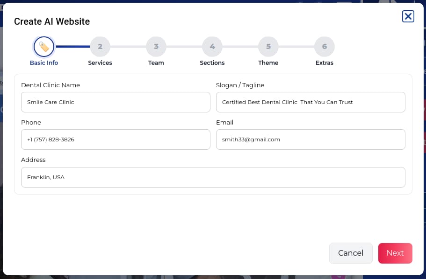The image size is (426, 279).
Task: Click the Basic Info step label
Action: (44, 63)
